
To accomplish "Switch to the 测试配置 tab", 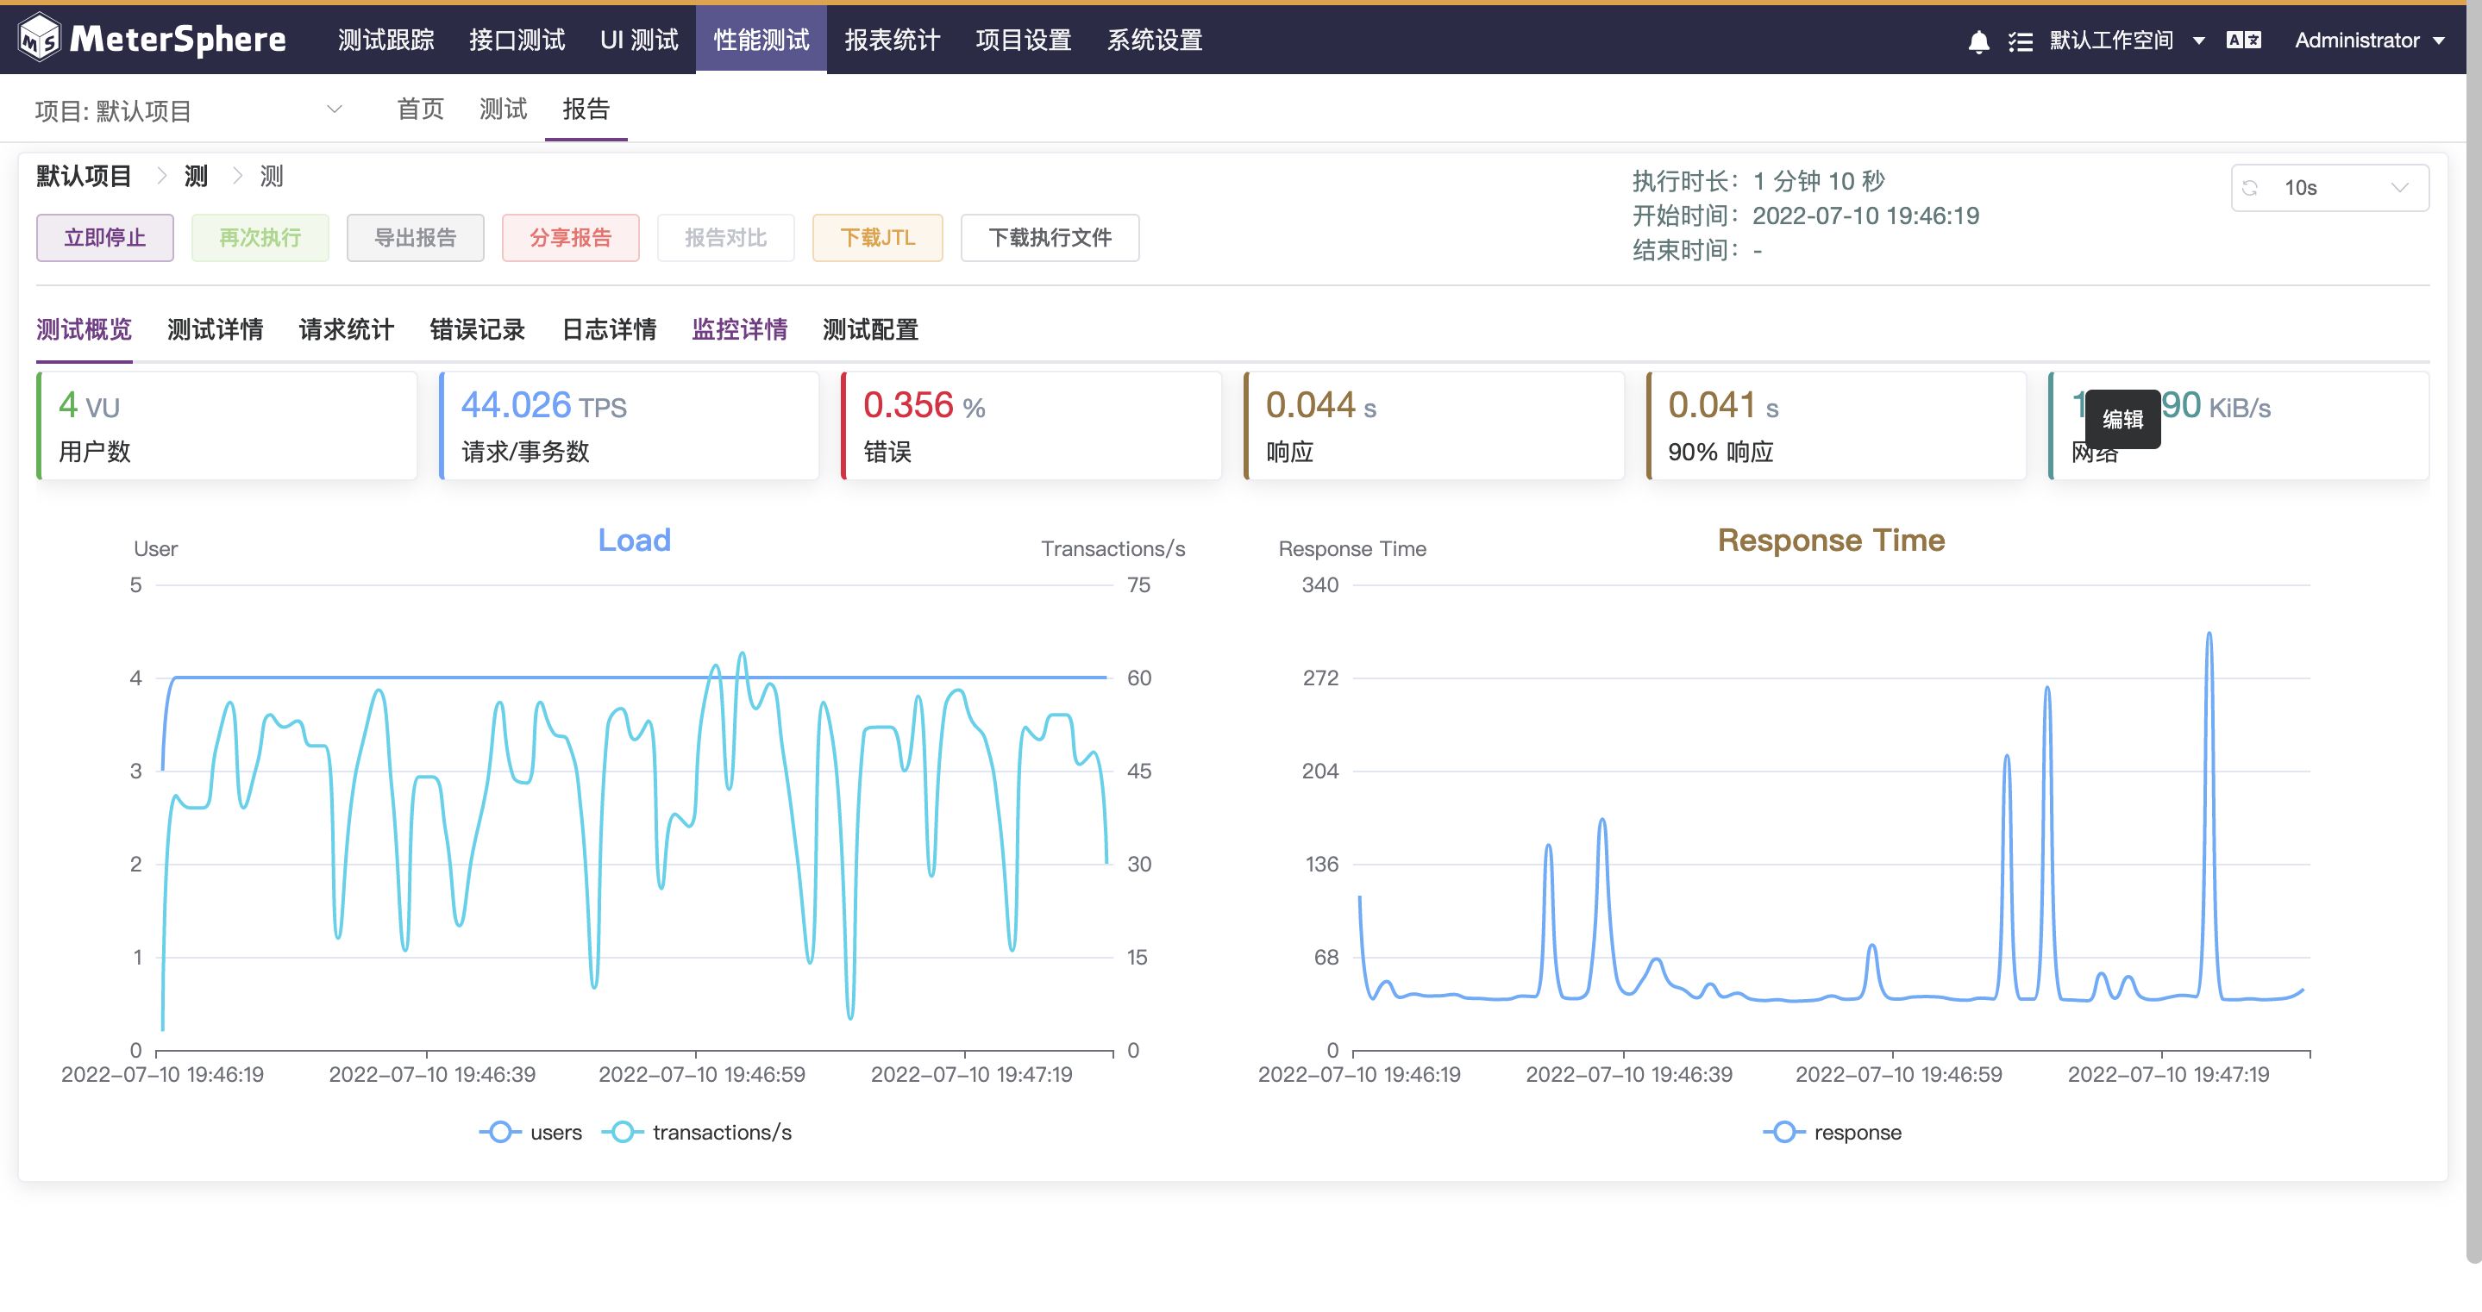I will point(870,330).
